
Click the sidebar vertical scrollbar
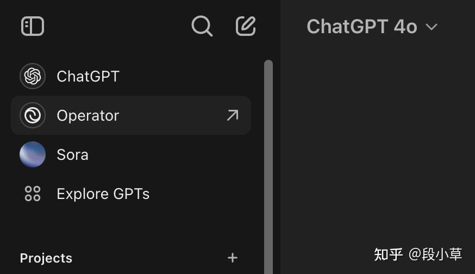pyautogui.click(x=268, y=163)
